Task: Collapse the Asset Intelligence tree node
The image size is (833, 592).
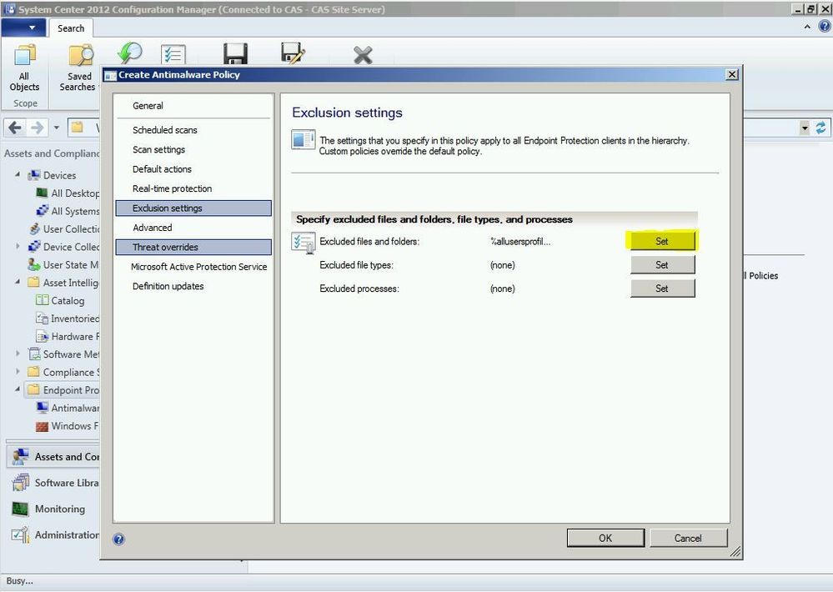Action: tap(18, 282)
